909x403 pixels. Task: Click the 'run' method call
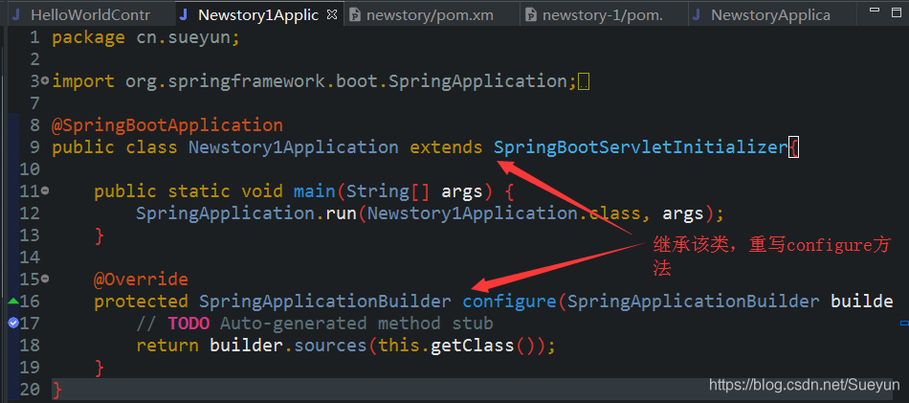[341, 213]
